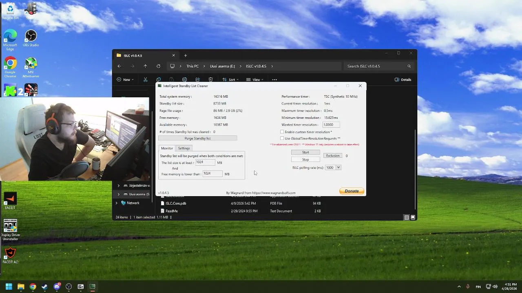Click Purge Standby list button
This screenshot has height=293, width=522.
197,138
